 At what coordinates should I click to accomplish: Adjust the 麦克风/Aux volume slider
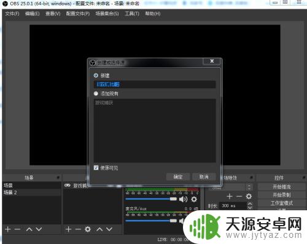[151, 221]
